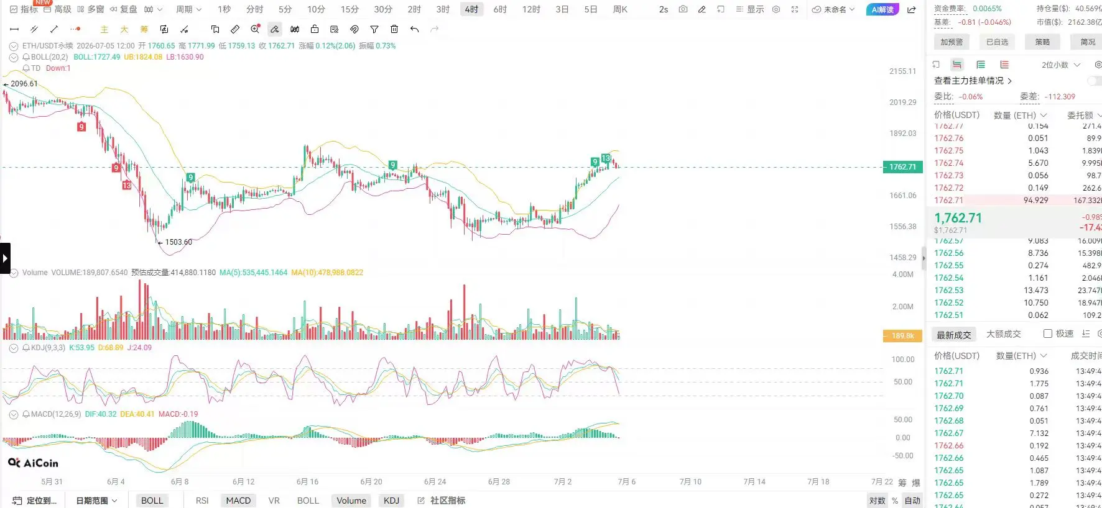Click the hide drawings eye-link icon
Viewport: 1102px width, 508px height.
(x=354, y=29)
